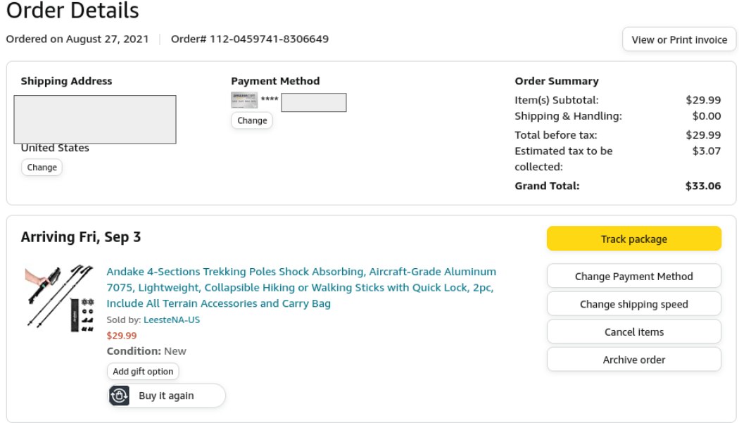Add gift option to the item
This screenshot has height=423, width=739.
coord(143,371)
